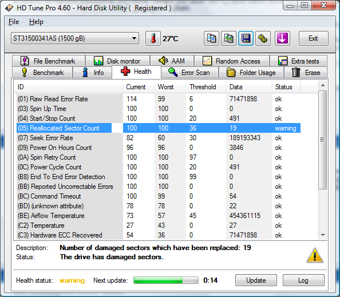Copy screenshot to clipboard using toolbar icon
This screenshot has height=297, width=340.
(x=228, y=38)
